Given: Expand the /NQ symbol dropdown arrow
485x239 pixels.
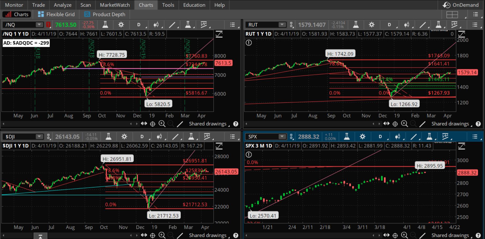Looking at the screenshot, I should 39,25.
